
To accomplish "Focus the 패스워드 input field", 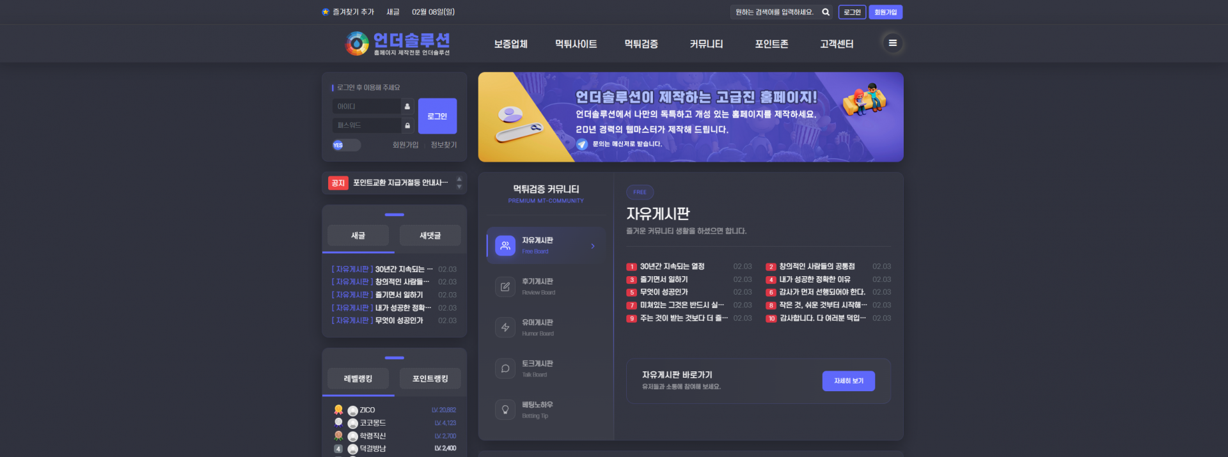I will click(x=366, y=125).
